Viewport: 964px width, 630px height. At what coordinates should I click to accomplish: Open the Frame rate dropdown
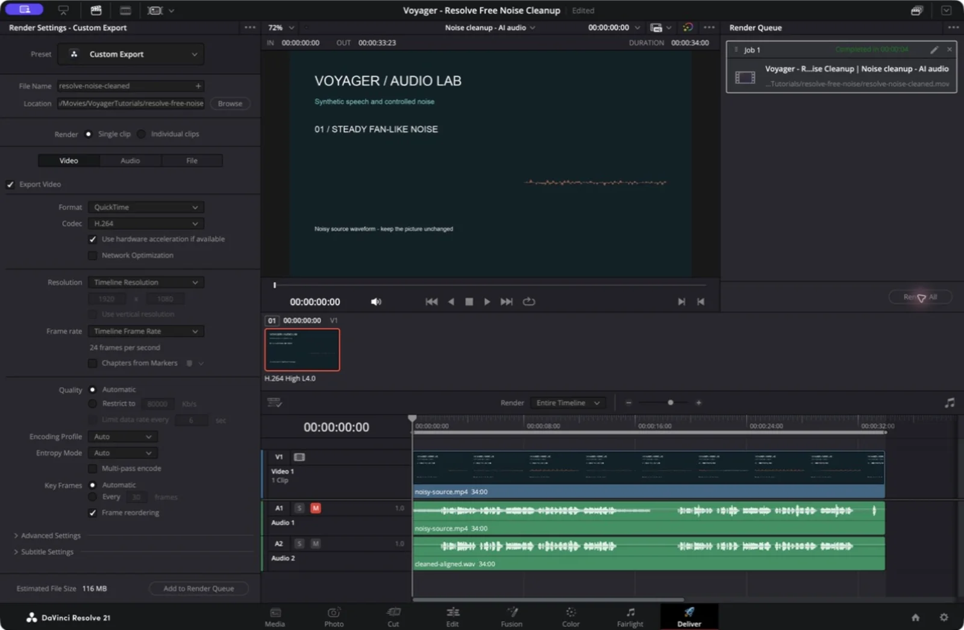[x=146, y=331]
